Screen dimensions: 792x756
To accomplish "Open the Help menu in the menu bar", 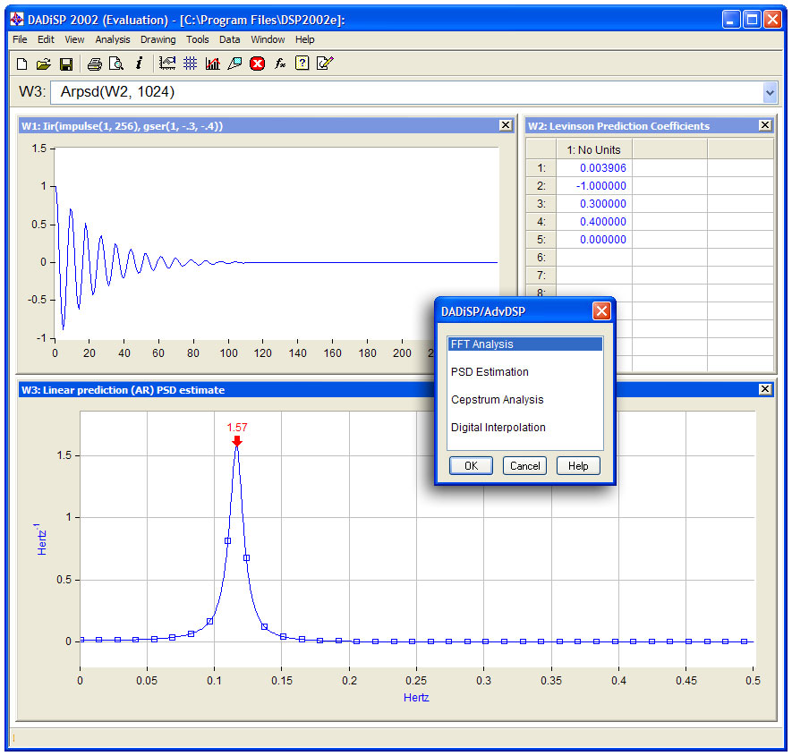I will coord(305,39).
